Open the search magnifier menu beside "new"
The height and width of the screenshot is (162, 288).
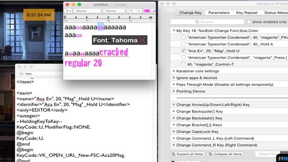(22, 73)
